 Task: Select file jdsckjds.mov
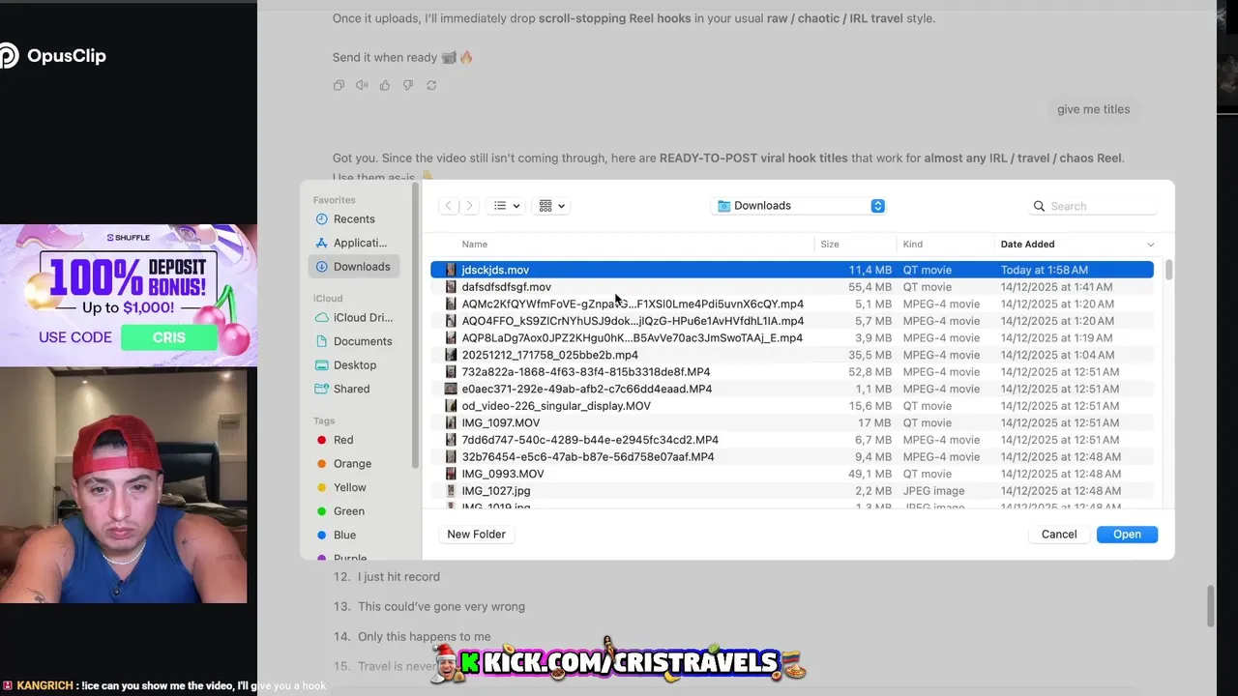(x=792, y=270)
